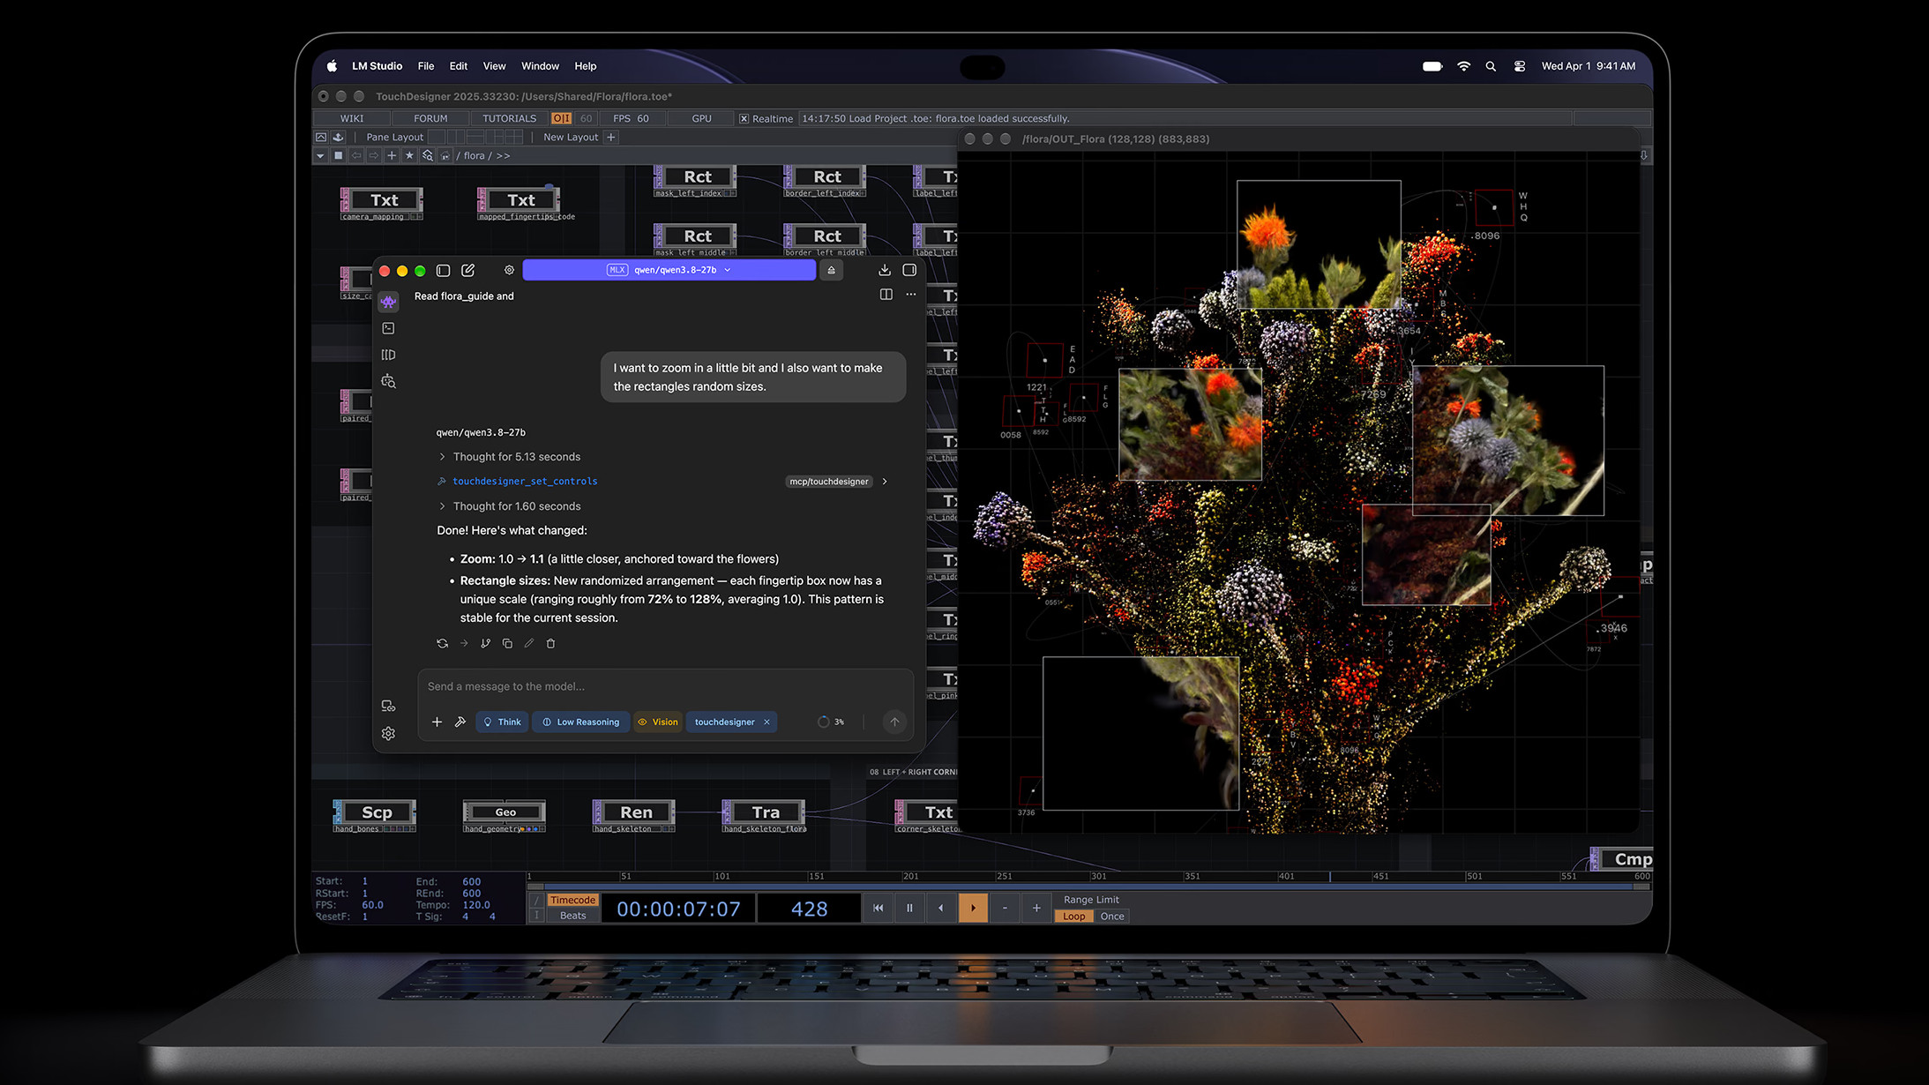Select the Once range limit mode
The image size is (1929, 1085).
point(1111,917)
